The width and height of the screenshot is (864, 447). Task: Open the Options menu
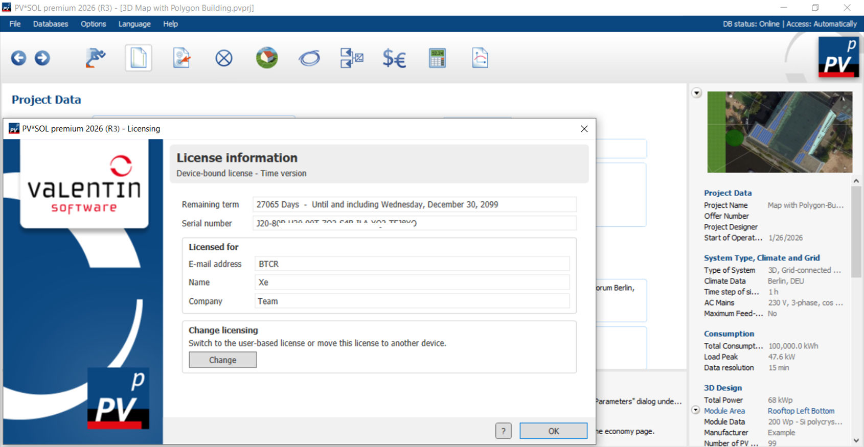pos(94,24)
